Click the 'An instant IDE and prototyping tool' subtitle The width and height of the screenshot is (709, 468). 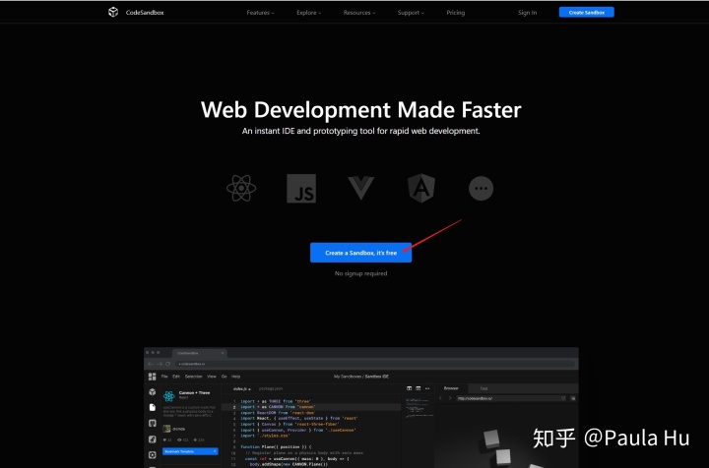[360, 131]
